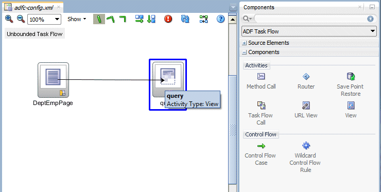Click the red error indicator icon
Viewport: 381px width, 192px height.
pos(168,19)
